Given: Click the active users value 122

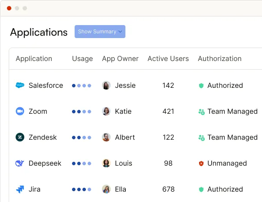Looking at the screenshot, I should 168,137.
